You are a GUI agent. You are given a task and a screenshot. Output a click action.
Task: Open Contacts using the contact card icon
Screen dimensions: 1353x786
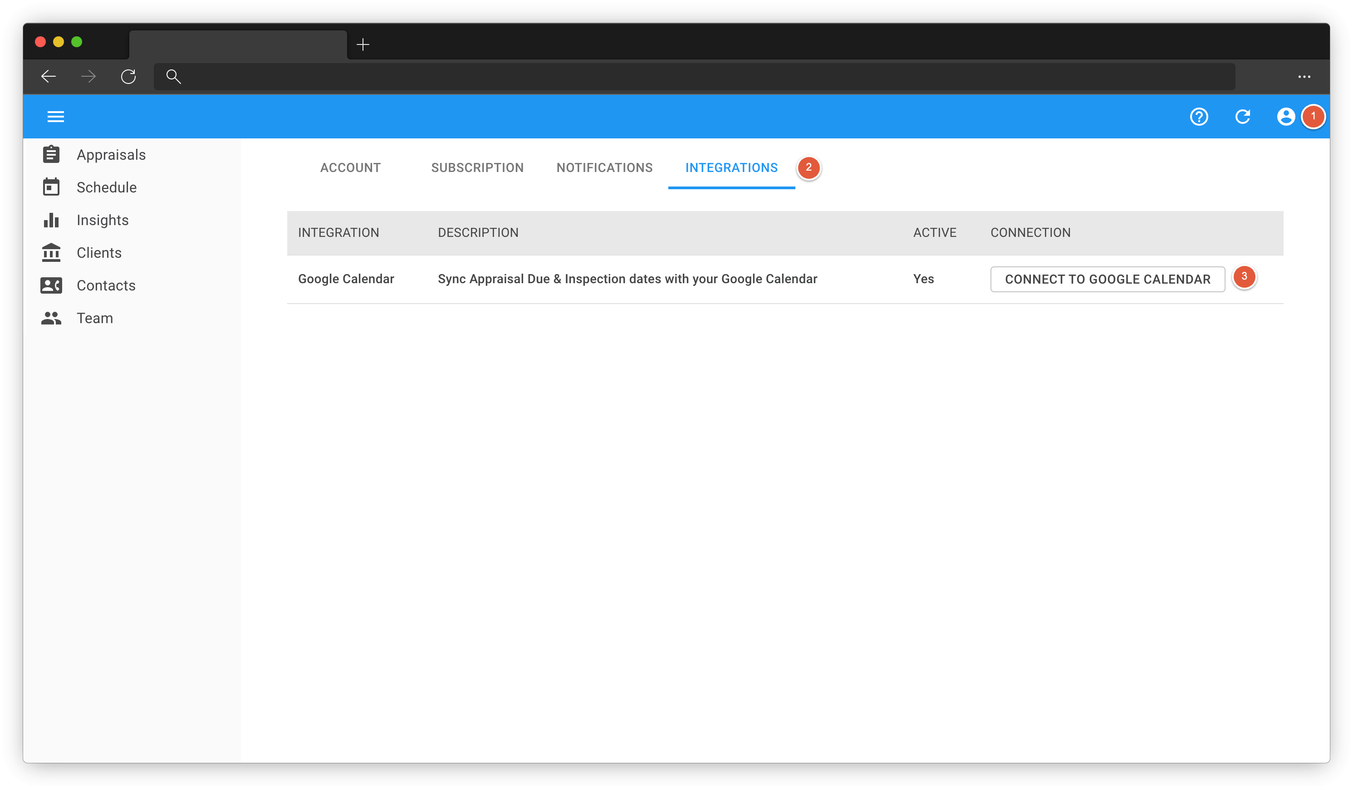tap(52, 285)
